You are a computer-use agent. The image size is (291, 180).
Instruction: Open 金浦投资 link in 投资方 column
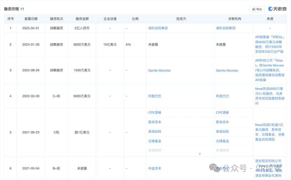[x=155, y=150]
